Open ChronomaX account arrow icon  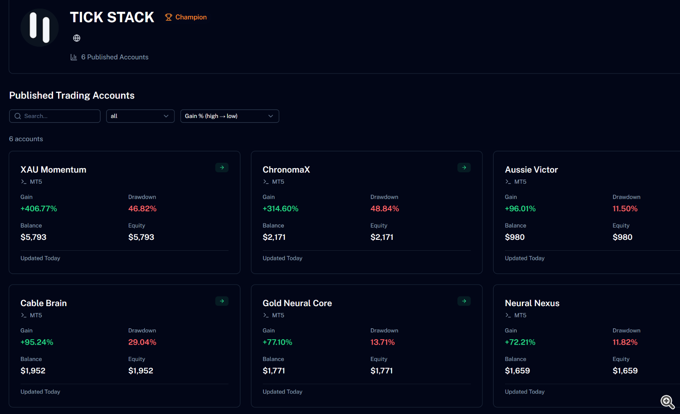coord(464,167)
